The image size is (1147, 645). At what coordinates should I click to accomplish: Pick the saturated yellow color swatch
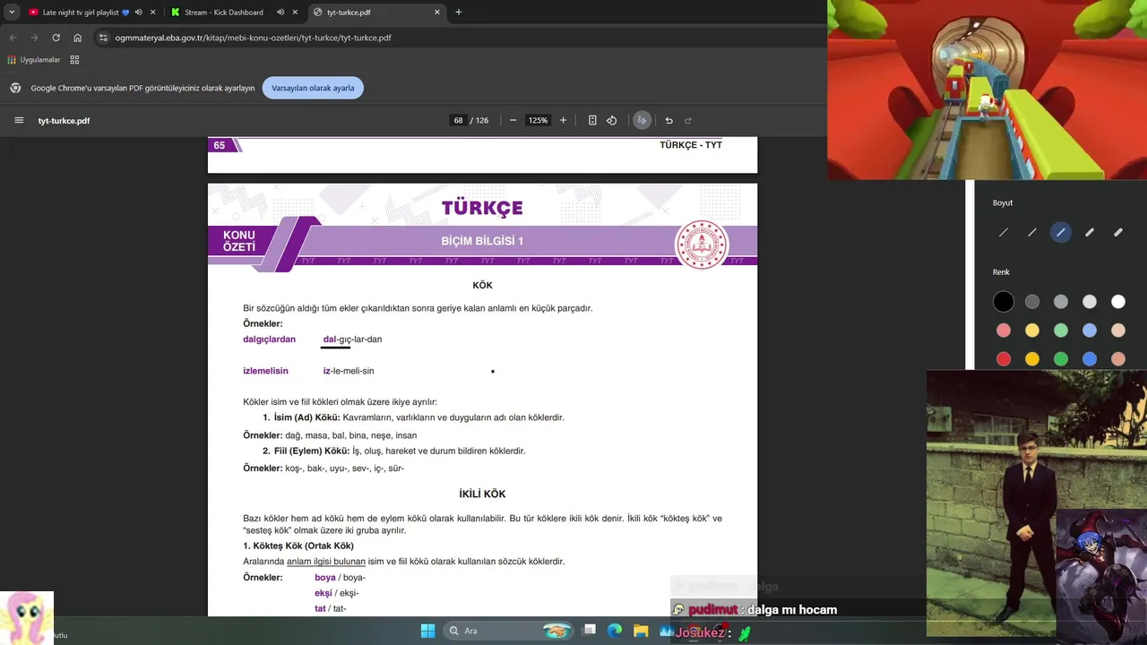1032,359
